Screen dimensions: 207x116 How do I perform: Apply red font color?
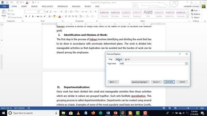coord(60,16)
